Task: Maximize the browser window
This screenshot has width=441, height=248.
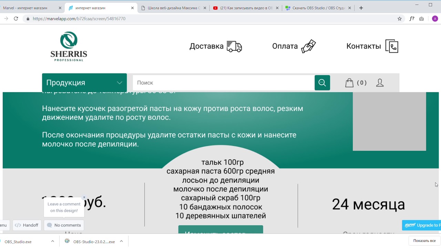Action: click(430, 5)
